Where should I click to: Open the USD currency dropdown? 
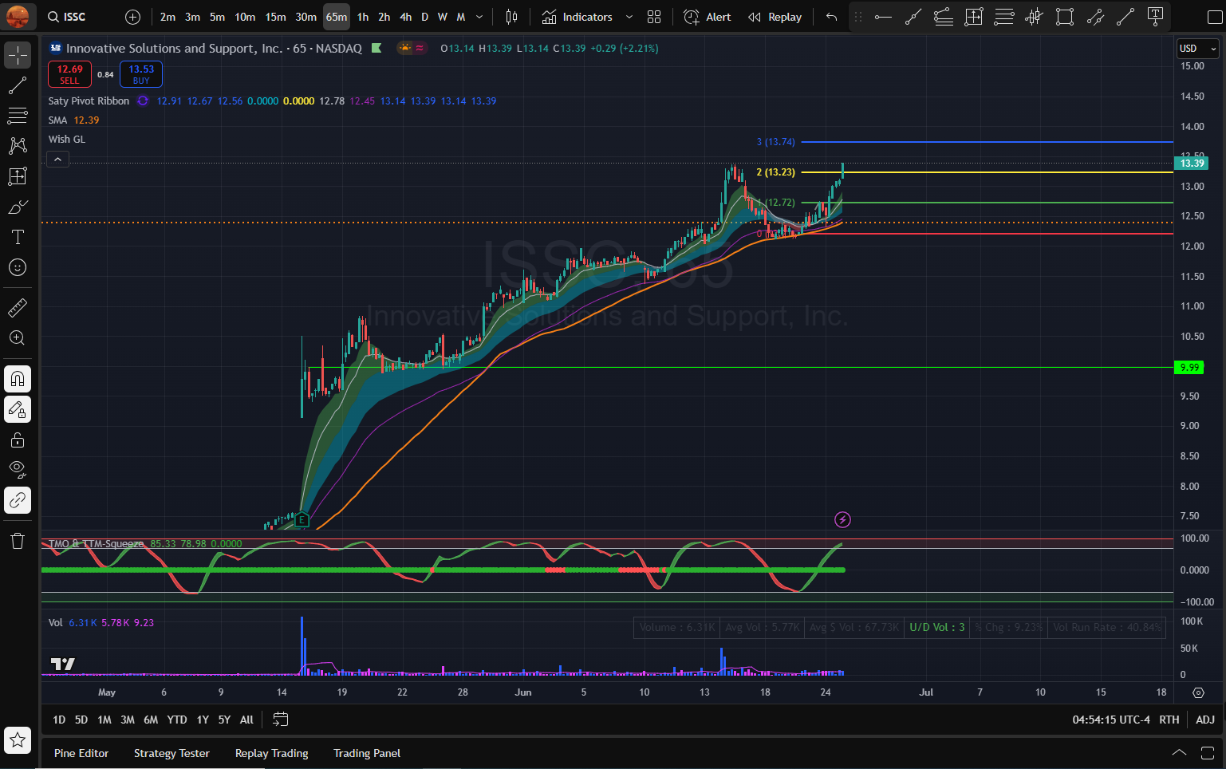click(x=1198, y=49)
